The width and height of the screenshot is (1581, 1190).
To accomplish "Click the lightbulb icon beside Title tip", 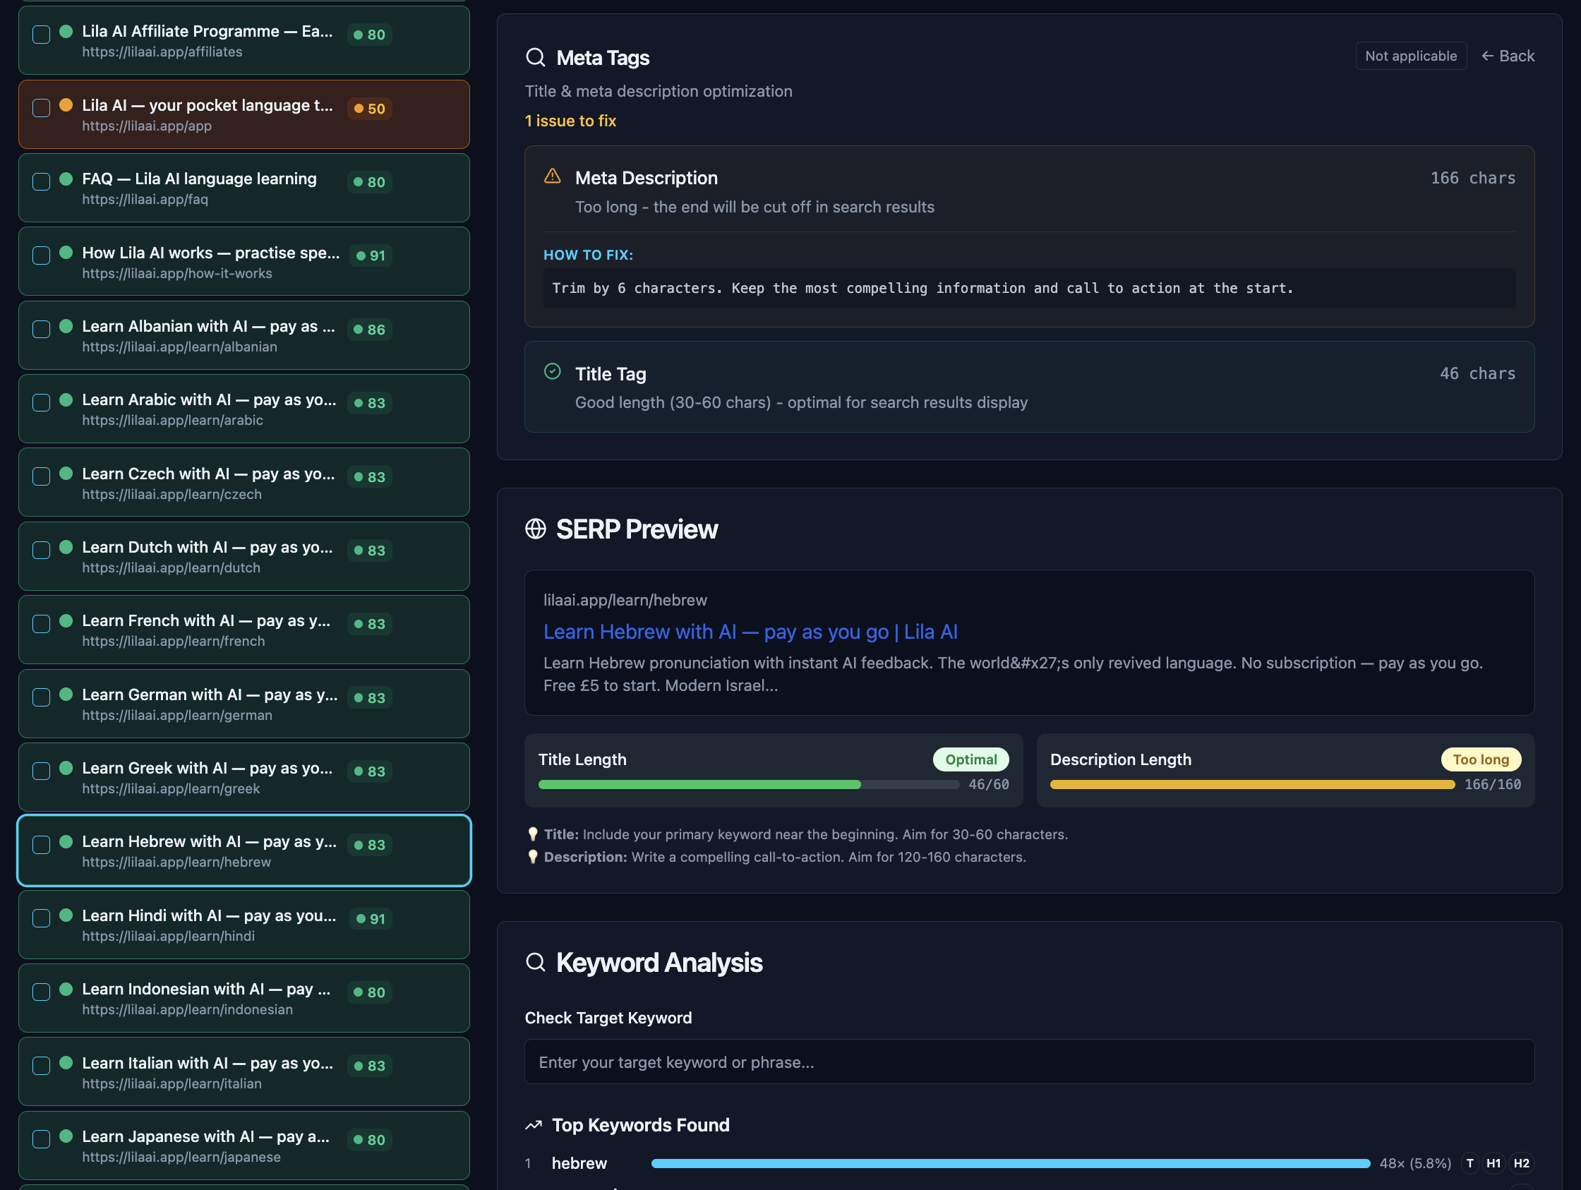I will [532, 834].
